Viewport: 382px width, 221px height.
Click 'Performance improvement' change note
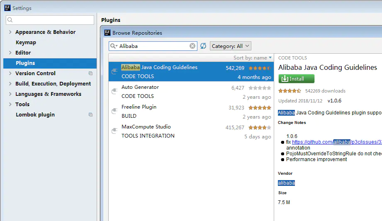point(316,159)
